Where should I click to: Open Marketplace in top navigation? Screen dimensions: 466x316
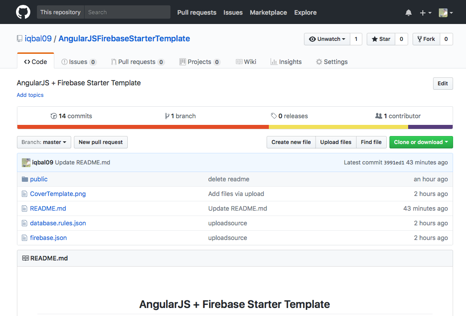click(268, 12)
